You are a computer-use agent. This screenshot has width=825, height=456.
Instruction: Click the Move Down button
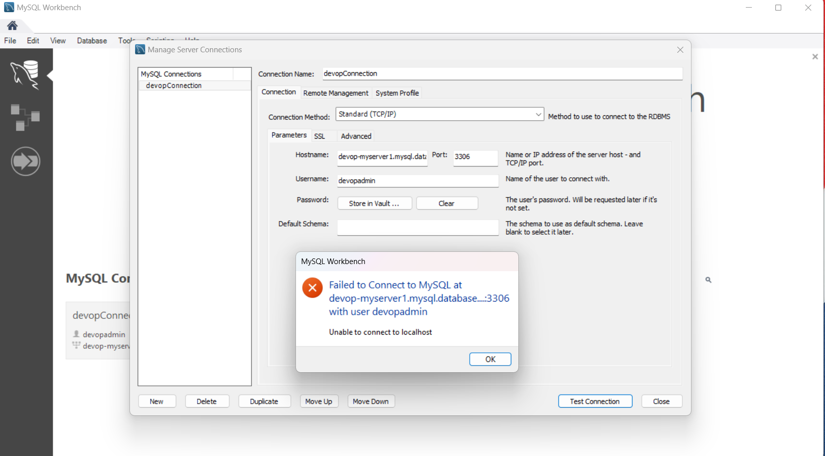pos(371,401)
